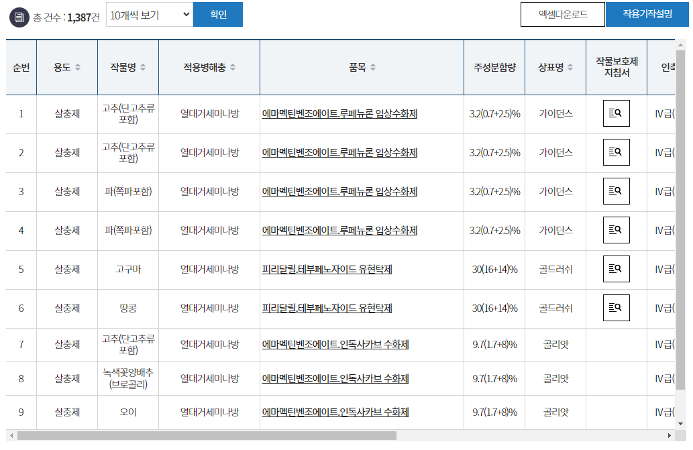Sort table by 품목 column
Viewport: 693px width, 450px height.
pyautogui.click(x=373, y=67)
